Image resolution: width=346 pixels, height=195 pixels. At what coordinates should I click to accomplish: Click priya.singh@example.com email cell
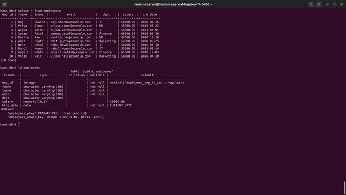[x=71, y=26]
